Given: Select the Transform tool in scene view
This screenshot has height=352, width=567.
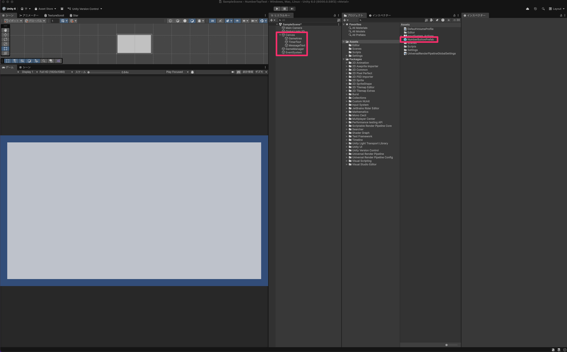Looking at the screenshot, I should click(x=6, y=53).
